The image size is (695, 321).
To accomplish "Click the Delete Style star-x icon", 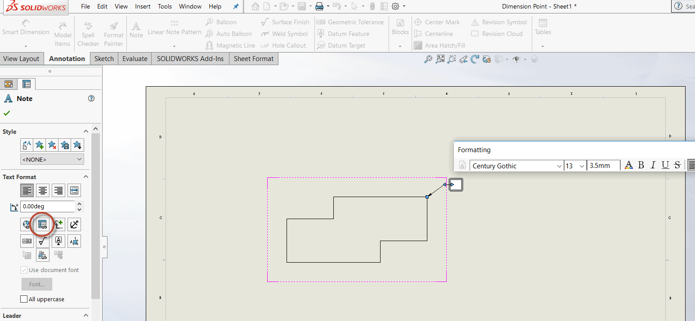I will click(52, 145).
